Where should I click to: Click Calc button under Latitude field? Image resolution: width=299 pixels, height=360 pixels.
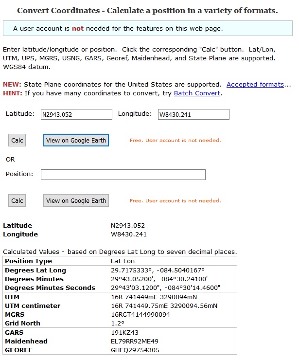click(17, 140)
